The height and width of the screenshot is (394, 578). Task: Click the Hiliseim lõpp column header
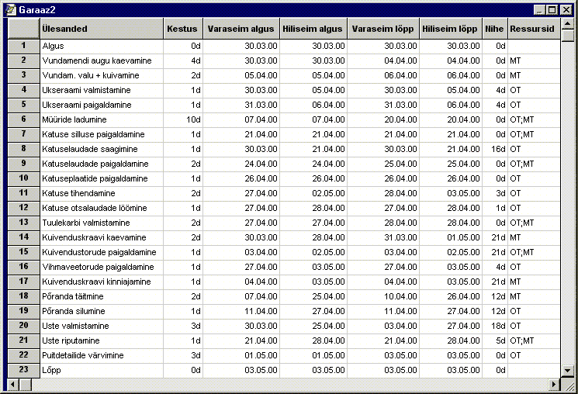click(451, 29)
